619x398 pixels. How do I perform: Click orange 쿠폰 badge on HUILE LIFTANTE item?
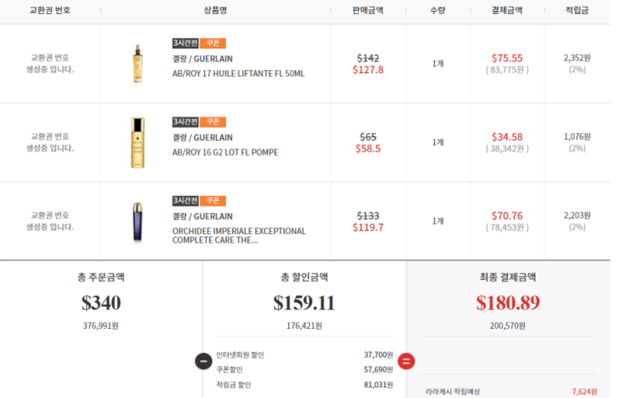click(x=212, y=43)
